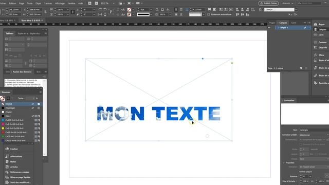This screenshot has height=185, width=329.
Task: Open the Pages panel icon in right dock
Action: [315, 24]
